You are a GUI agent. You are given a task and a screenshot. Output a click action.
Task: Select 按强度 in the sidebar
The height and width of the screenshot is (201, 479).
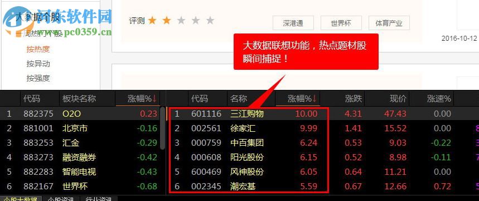pyautogui.click(x=38, y=78)
